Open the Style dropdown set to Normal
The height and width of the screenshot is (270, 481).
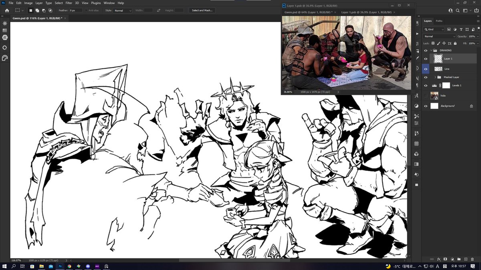(x=122, y=10)
